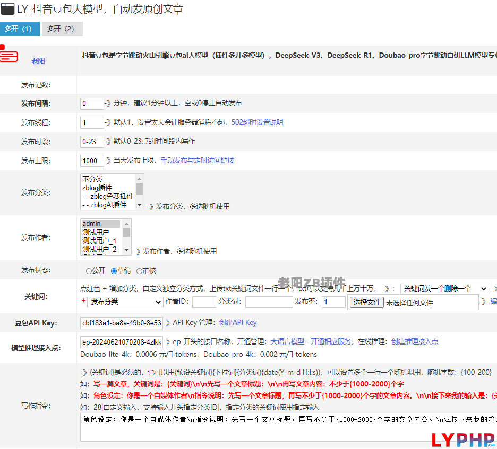Switch to tab 多开 (1)
The image size is (497, 449).
point(20,29)
